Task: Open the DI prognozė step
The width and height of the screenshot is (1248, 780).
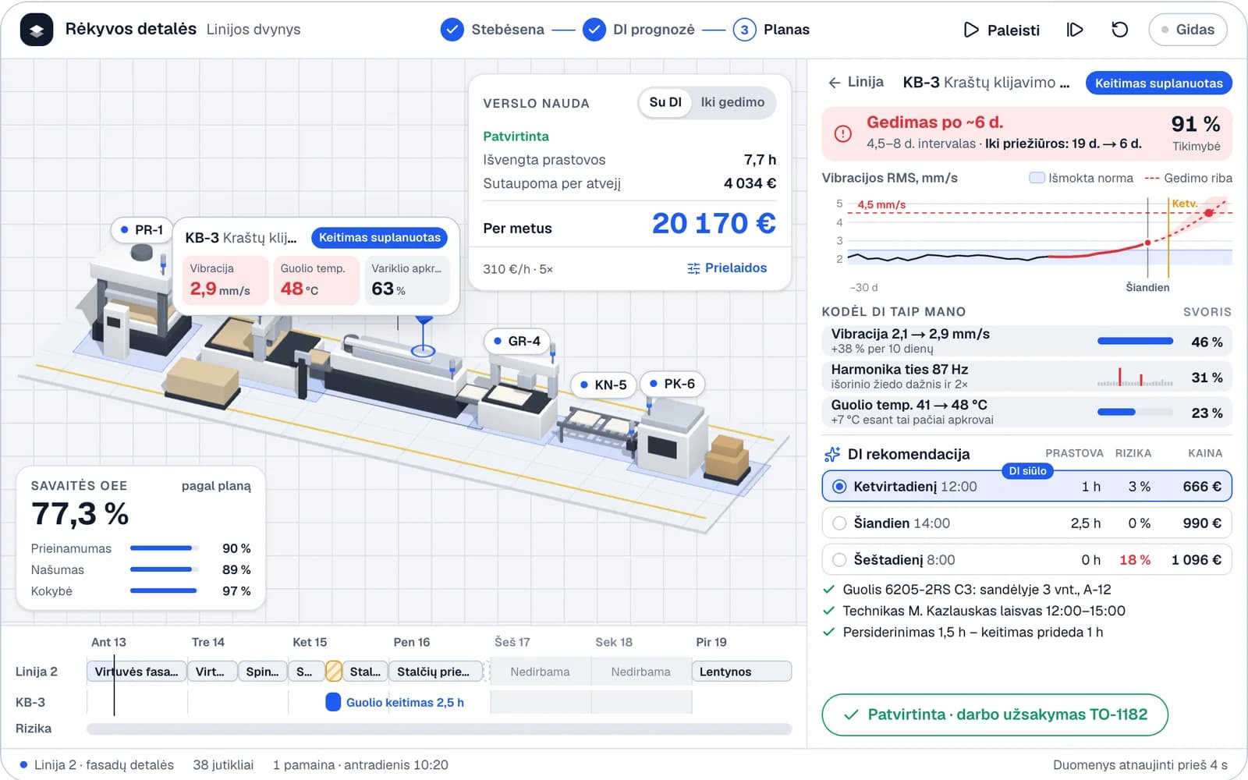Action: coord(638,30)
